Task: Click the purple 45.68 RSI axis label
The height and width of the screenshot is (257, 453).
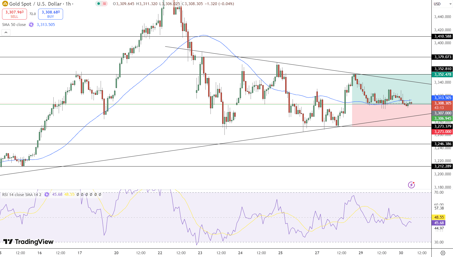Action: click(x=439, y=223)
